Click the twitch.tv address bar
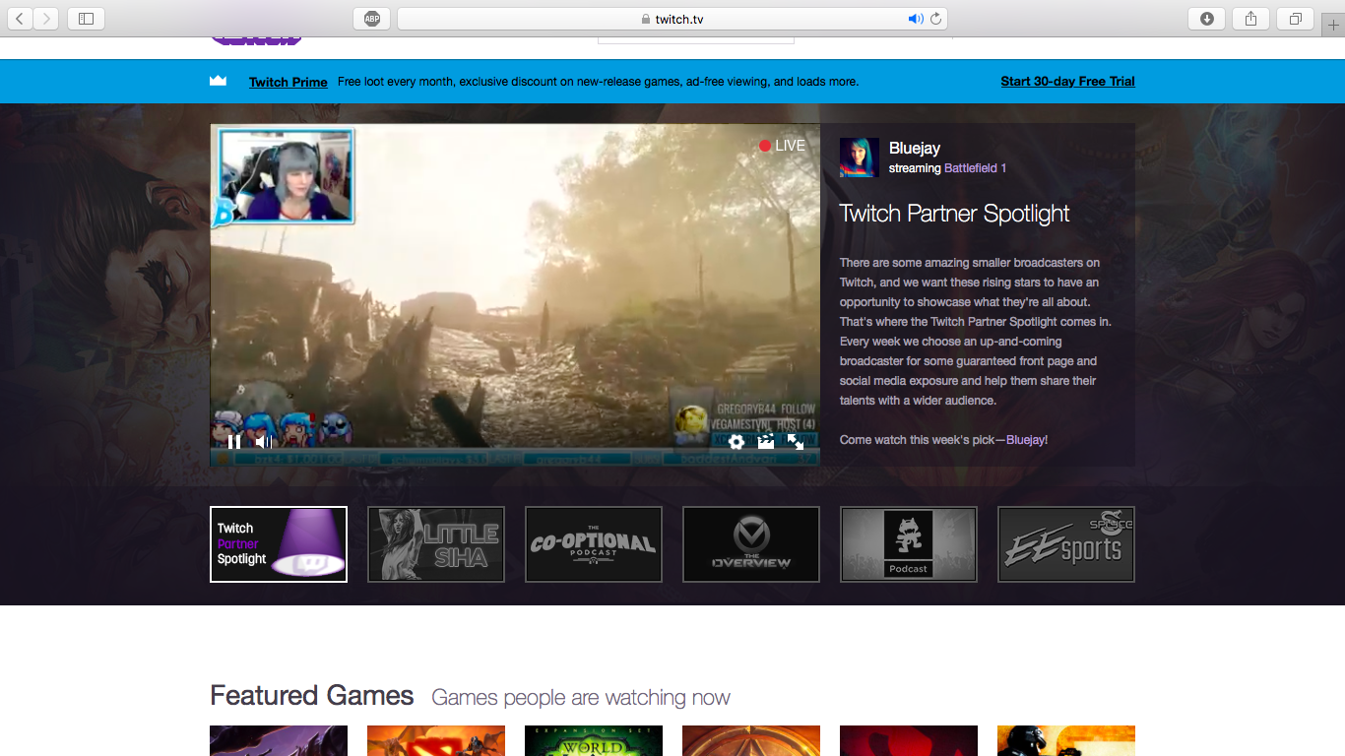1345x756 pixels. [672, 19]
